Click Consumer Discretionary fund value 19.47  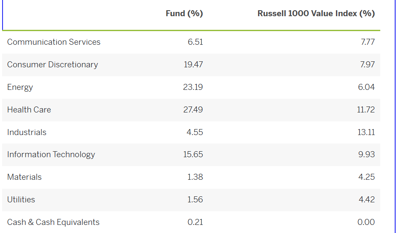(193, 65)
